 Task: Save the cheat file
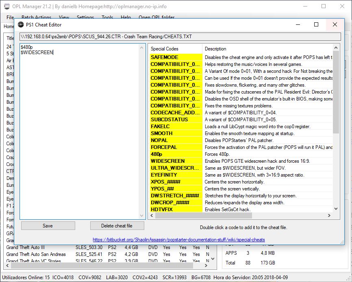coord(48,225)
